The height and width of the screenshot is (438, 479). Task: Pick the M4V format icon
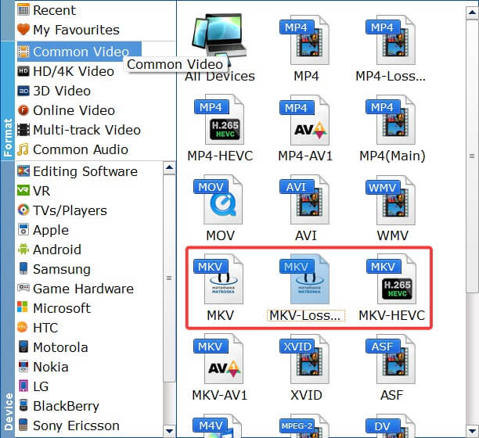tap(219, 426)
